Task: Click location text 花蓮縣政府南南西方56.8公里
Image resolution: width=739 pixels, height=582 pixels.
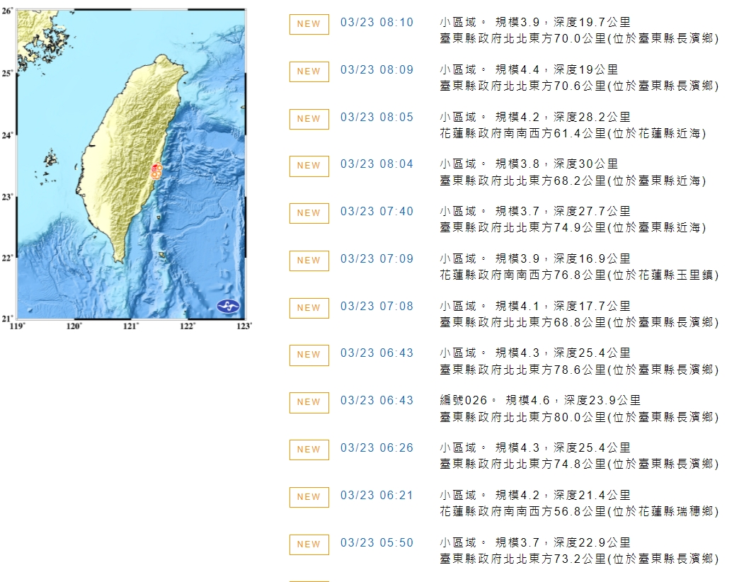Action: (x=523, y=511)
